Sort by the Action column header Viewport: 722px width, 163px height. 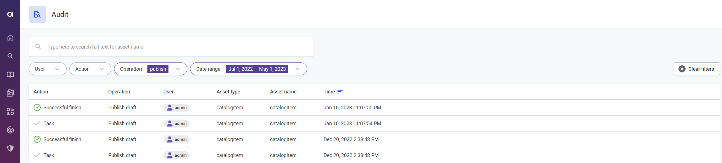coord(41,92)
